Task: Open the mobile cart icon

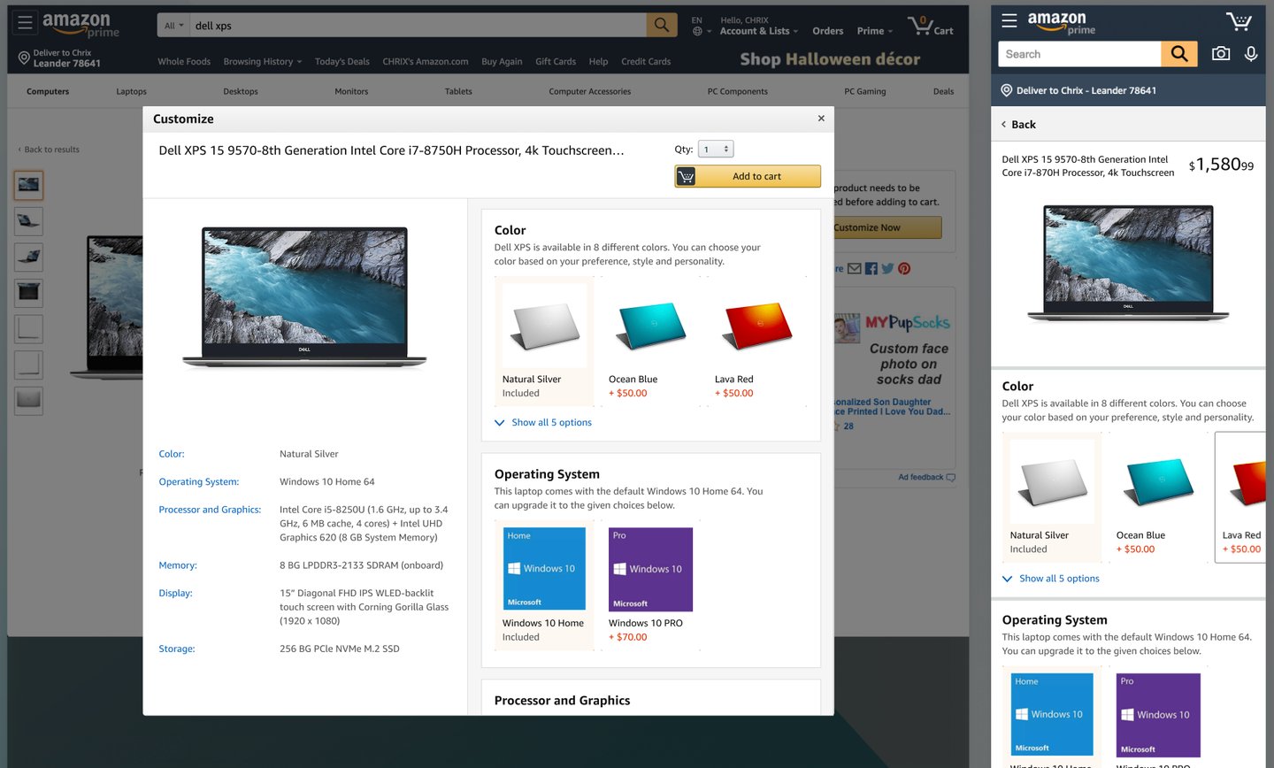Action: 1239,21
